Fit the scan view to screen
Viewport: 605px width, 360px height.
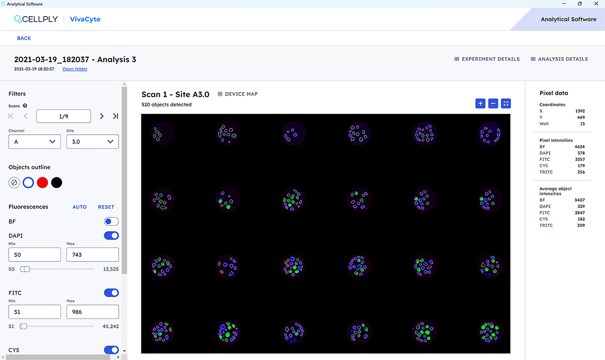tap(505, 103)
